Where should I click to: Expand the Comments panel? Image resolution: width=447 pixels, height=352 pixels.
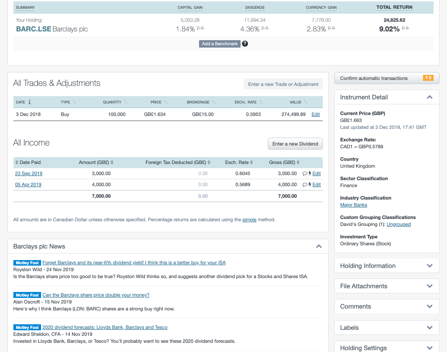[x=429, y=306]
